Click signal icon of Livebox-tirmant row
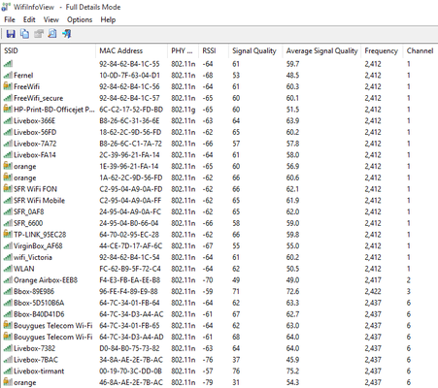This screenshot has height=388, width=438. tap(8, 371)
